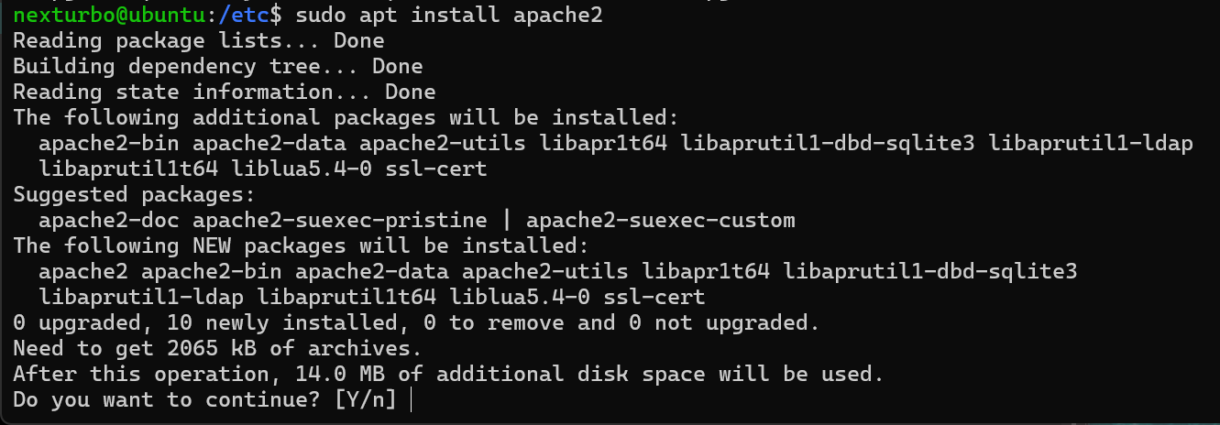Click libaprutil1-ldap in the NEW packages list

click(141, 298)
